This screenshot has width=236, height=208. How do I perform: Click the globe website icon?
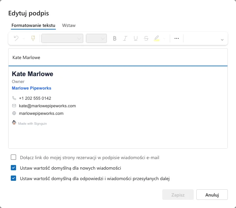coord(14,113)
